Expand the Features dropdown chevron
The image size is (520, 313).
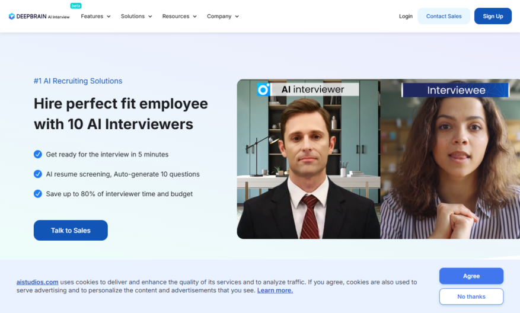109,17
